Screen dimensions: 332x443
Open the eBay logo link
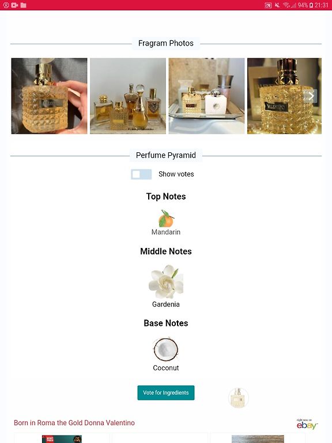(x=307, y=424)
